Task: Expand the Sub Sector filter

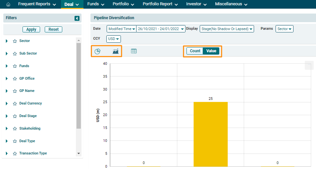Action: click(7, 54)
